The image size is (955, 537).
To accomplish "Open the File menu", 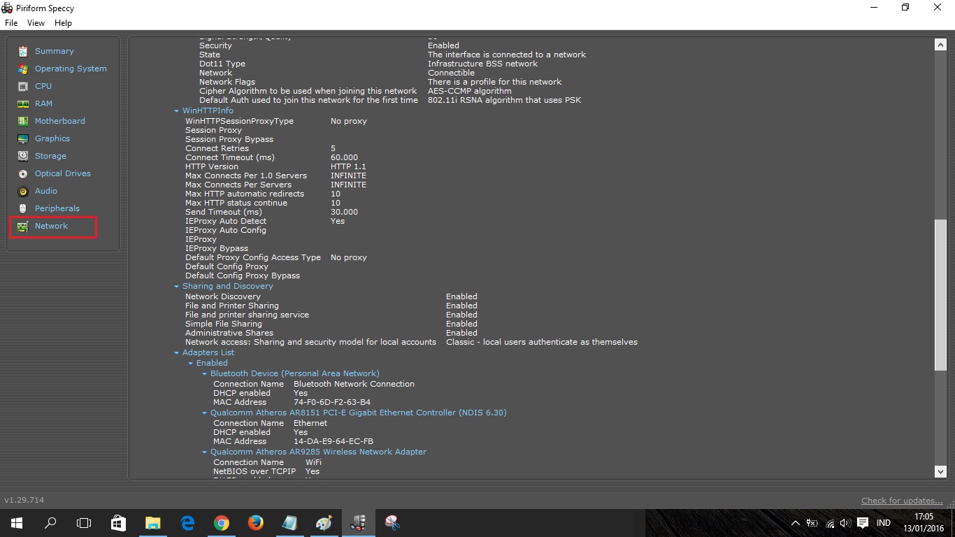I will [11, 23].
